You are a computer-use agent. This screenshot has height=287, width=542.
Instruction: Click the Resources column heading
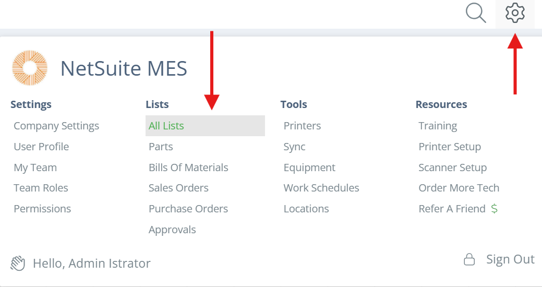click(441, 104)
